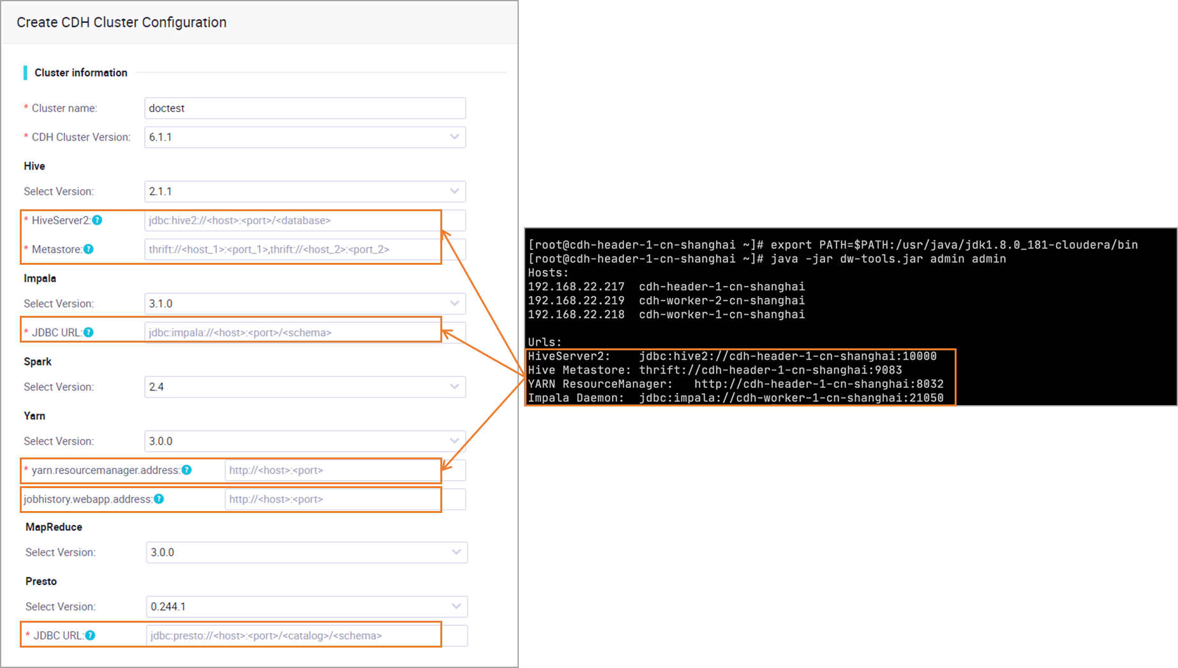Click the "Create CDH Cluster Configuration" title

click(121, 22)
